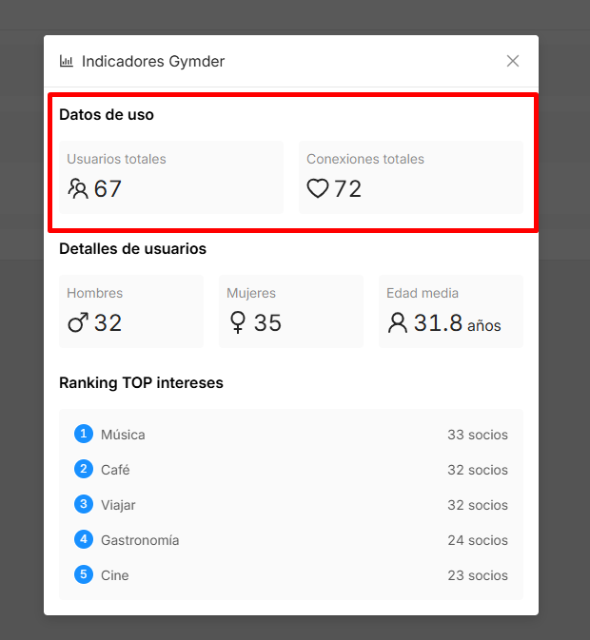
Task: Click the users icon beside 67
Action: click(x=78, y=188)
